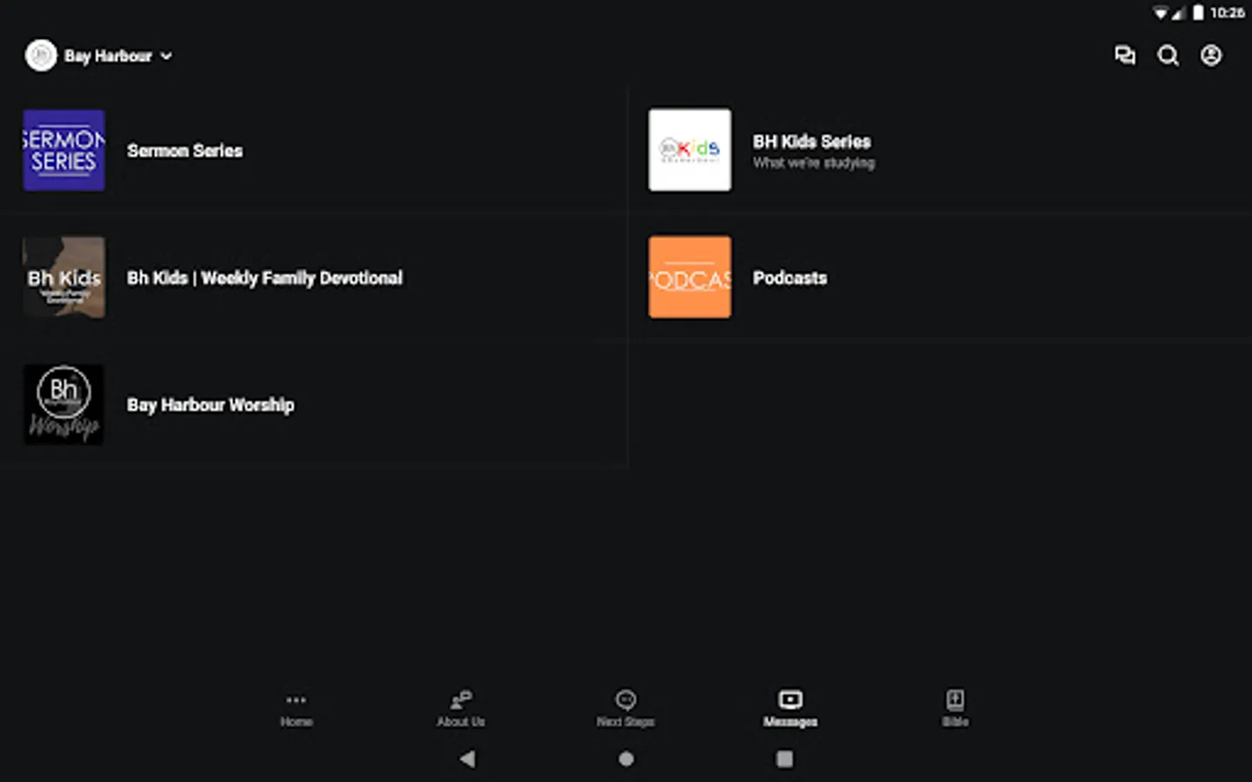Viewport: 1252px width, 782px height.
Task: Open the chat messages icon
Action: pyautogui.click(x=1125, y=56)
